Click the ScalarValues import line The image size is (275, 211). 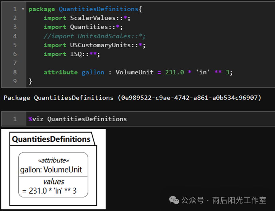(x=87, y=18)
